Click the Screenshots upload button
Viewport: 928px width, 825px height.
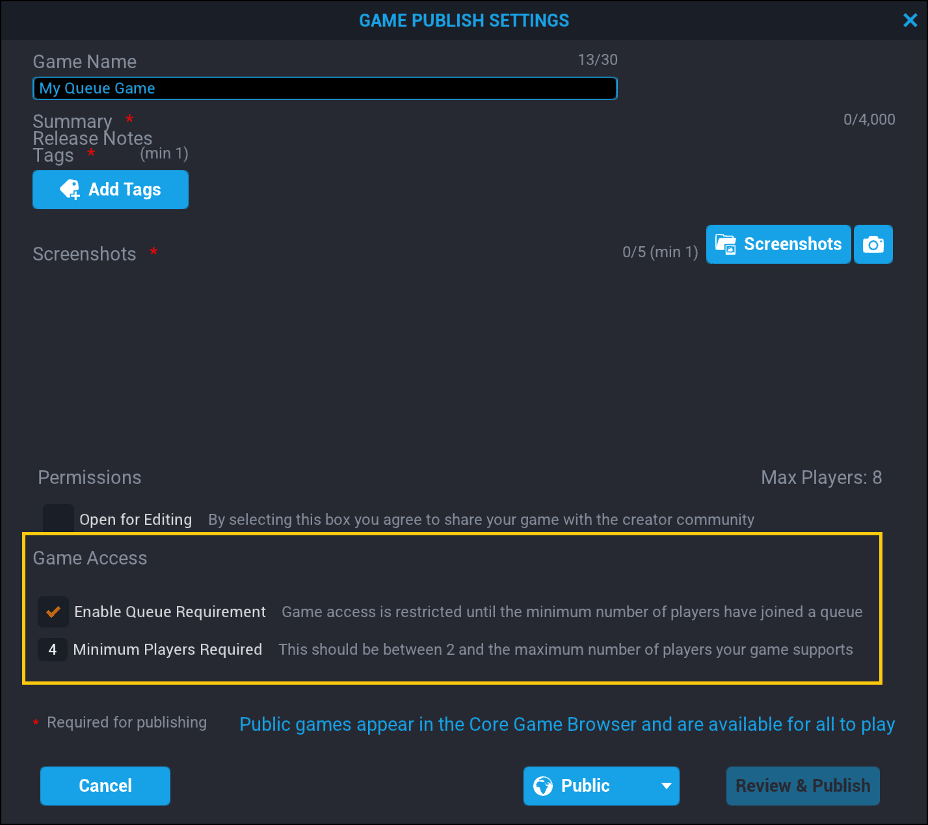[x=778, y=244]
